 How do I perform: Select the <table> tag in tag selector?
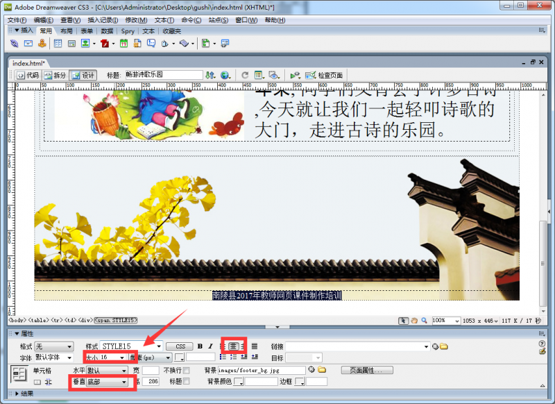coord(39,321)
